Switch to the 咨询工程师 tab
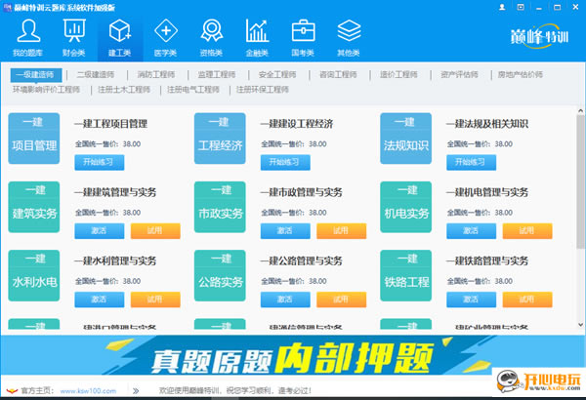586x400 pixels. click(338, 75)
